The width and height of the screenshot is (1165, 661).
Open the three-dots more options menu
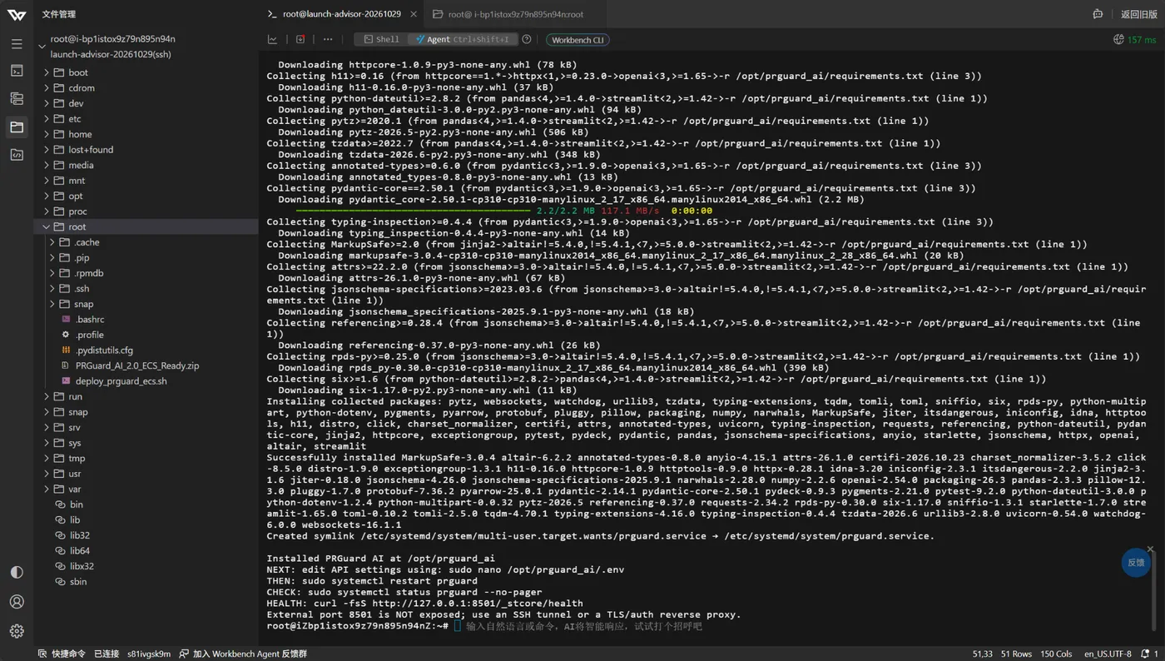[x=328, y=39]
